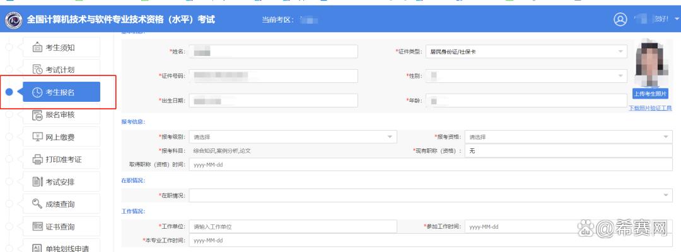Open the 证件类型 dropdown

point(526,52)
